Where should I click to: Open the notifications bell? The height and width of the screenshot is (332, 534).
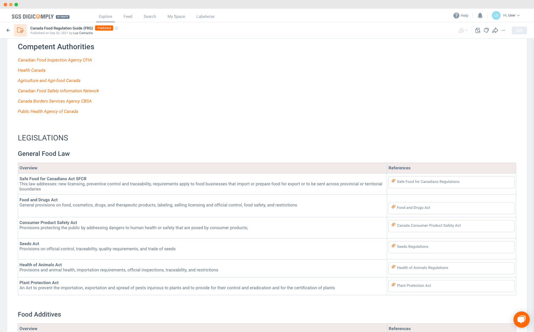[480, 15]
